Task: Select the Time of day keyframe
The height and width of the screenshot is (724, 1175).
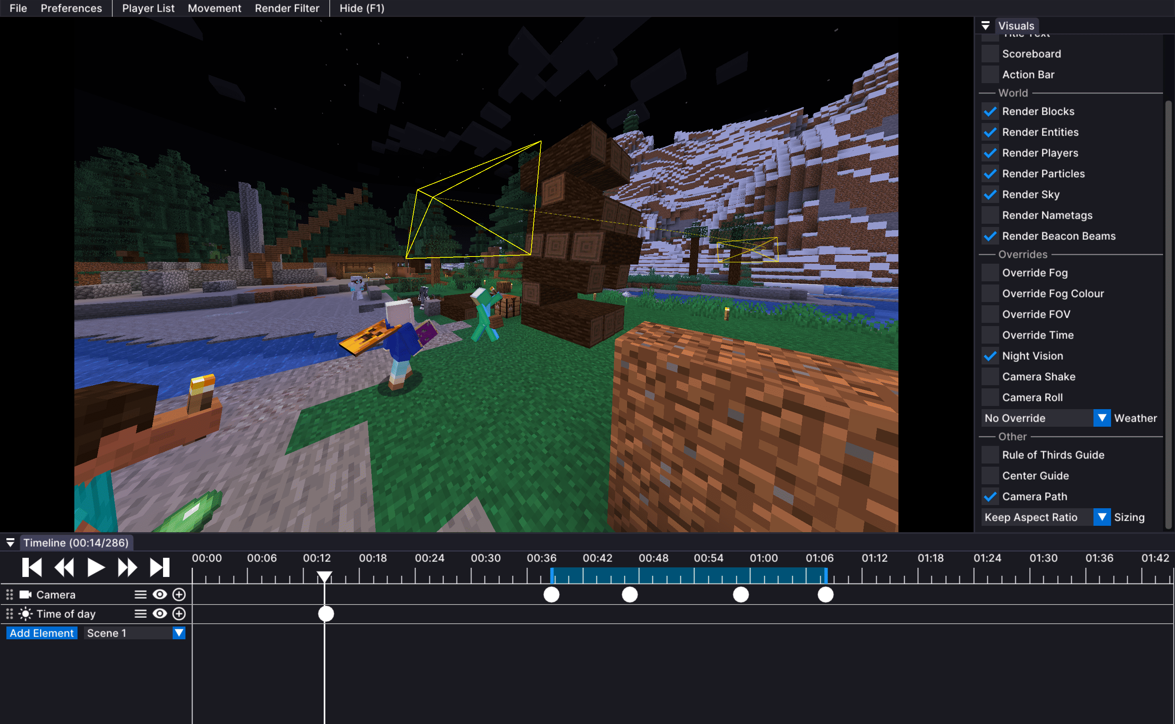Action: tap(326, 614)
